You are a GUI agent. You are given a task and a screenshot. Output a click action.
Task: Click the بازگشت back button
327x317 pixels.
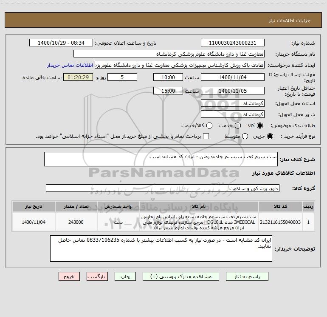[x=97, y=277]
